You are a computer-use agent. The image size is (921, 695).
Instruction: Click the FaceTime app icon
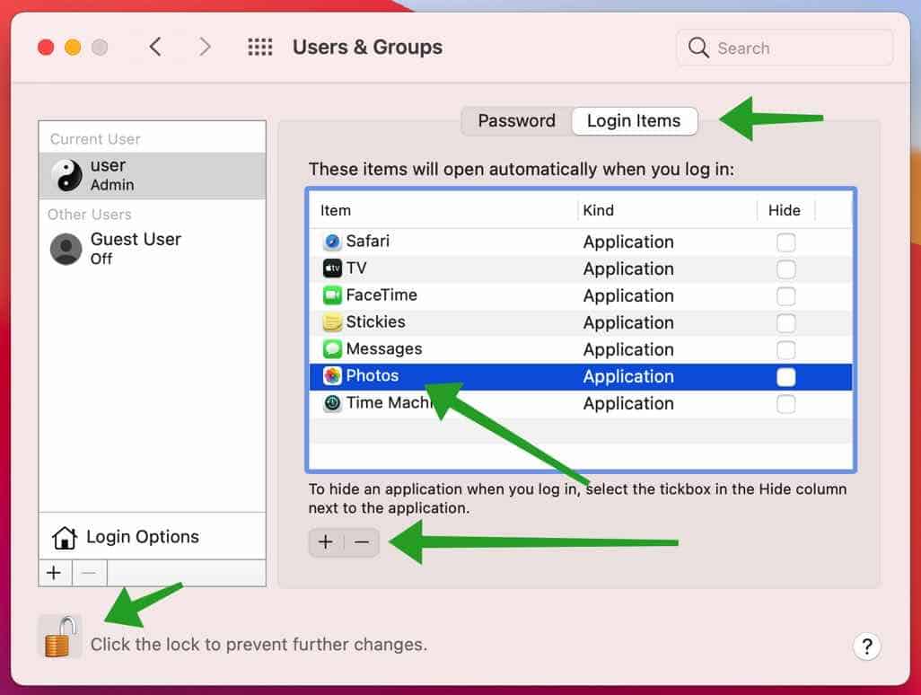(332, 295)
